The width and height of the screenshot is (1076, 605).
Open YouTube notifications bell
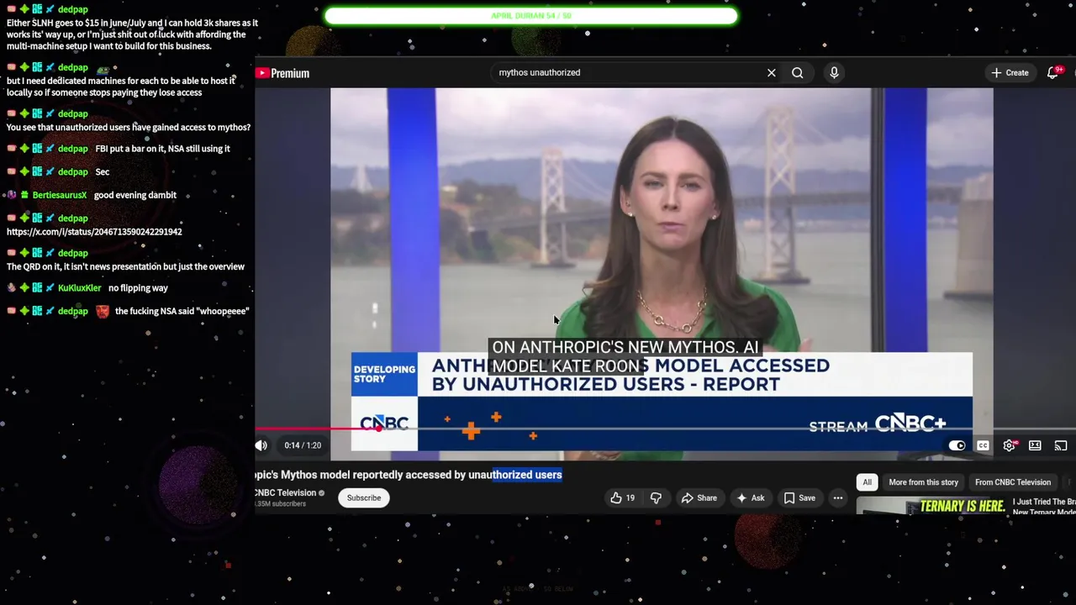pos(1053,73)
